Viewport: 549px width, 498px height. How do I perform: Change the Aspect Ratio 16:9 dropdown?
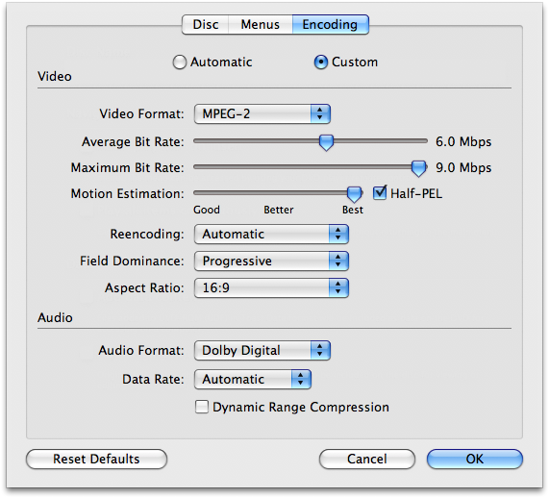click(271, 288)
